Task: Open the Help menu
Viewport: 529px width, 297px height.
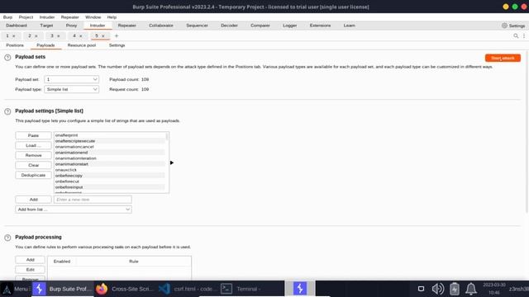Action: [112, 17]
